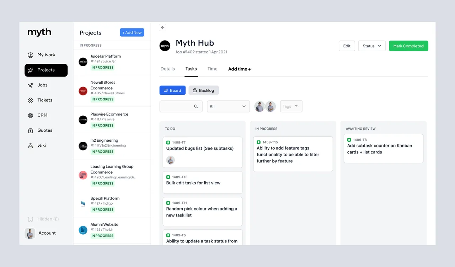This screenshot has height=267, width=455.
Task: Click the Edit button
Action: [347, 46]
